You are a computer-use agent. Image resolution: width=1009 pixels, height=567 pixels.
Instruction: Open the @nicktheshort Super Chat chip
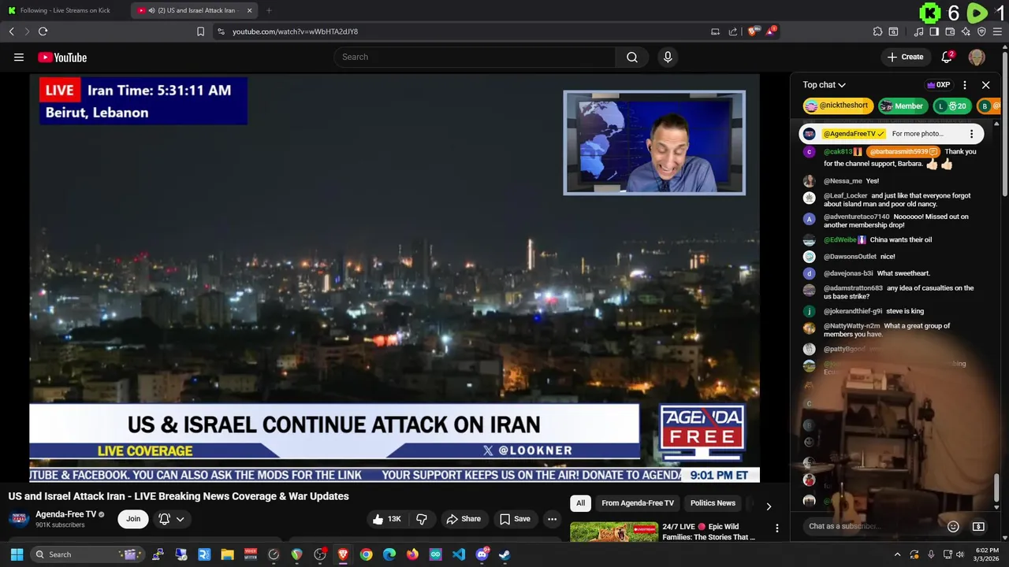point(837,106)
